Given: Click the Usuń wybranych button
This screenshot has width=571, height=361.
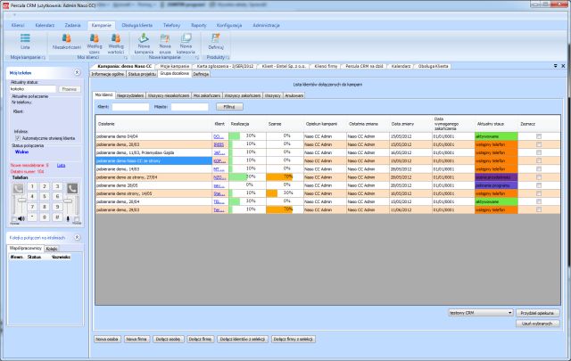Looking at the screenshot, I should coord(537,324).
